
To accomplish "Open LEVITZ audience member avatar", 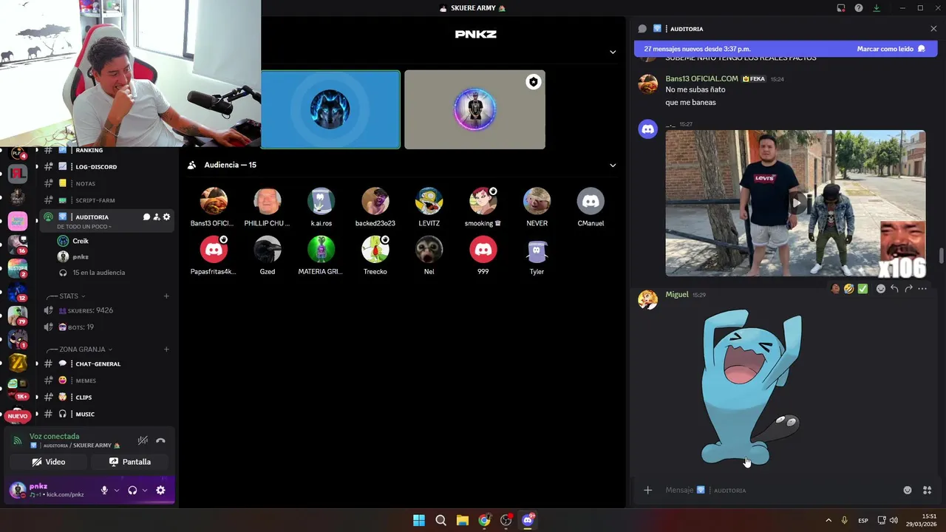I will coord(429,201).
